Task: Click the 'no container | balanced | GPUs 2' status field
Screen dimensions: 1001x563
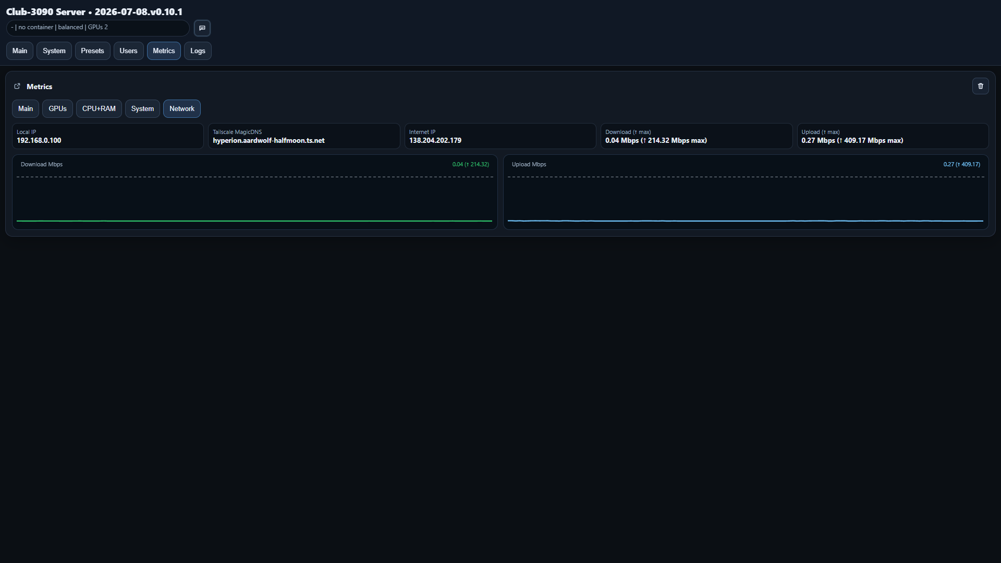Action: coord(98,28)
